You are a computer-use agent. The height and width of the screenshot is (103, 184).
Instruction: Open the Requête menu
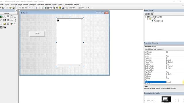(x=48, y=5)
